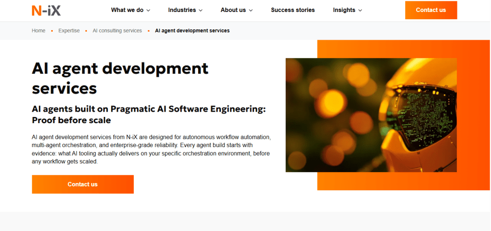Select current AI agent development services breadcrumb
Screen dimensions: 491x231
(x=192, y=31)
